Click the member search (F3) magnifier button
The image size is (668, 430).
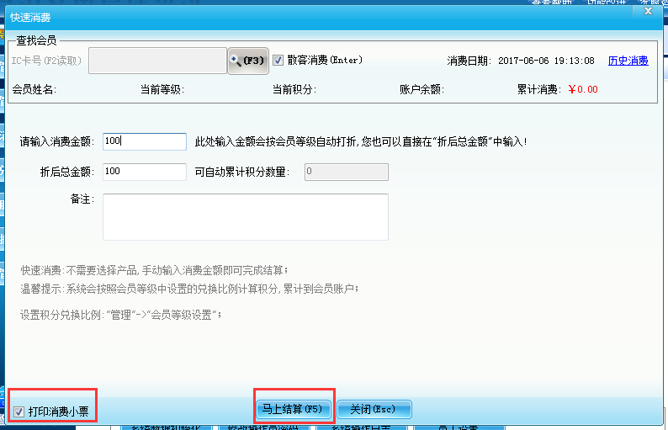[248, 61]
